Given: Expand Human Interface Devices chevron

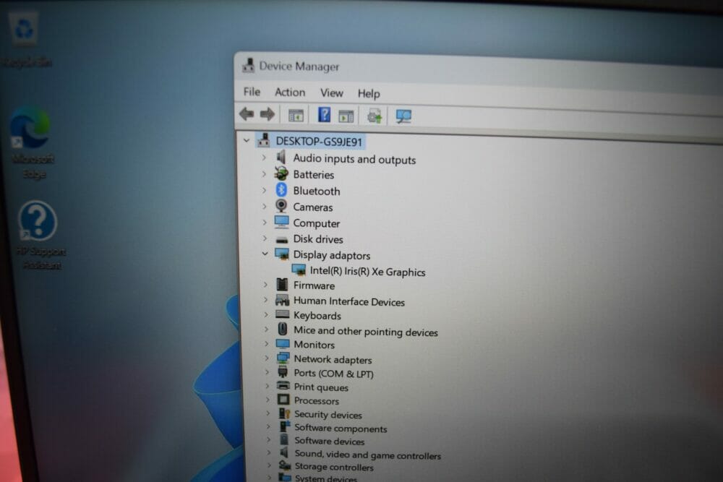Looking at the screenshot, I should coord(265,299).
